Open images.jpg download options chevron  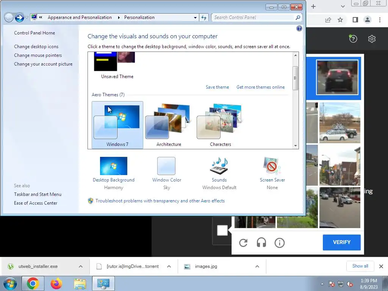pyautogui.click(x=257, y=266)
